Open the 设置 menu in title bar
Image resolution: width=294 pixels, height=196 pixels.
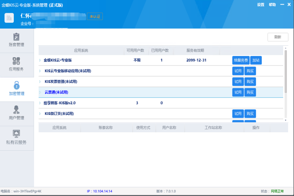click(261, 5)
